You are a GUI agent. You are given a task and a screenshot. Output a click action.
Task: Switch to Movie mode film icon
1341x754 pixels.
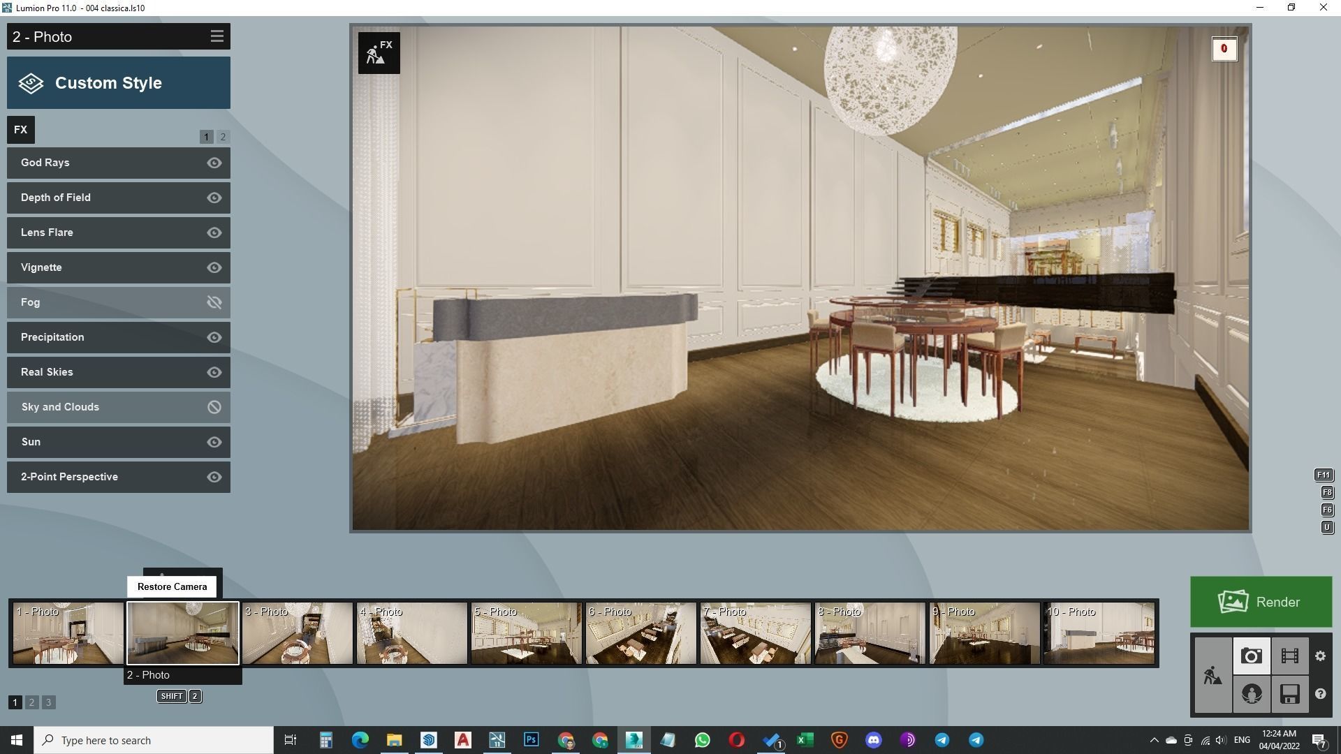pos(1289,656)
